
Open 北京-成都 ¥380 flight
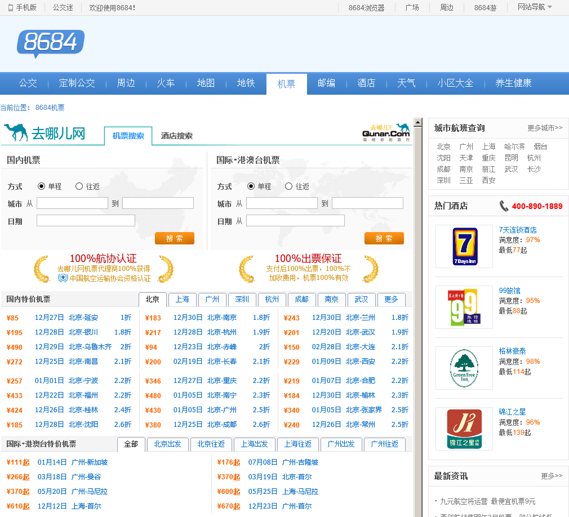click(x=221, y=425)
